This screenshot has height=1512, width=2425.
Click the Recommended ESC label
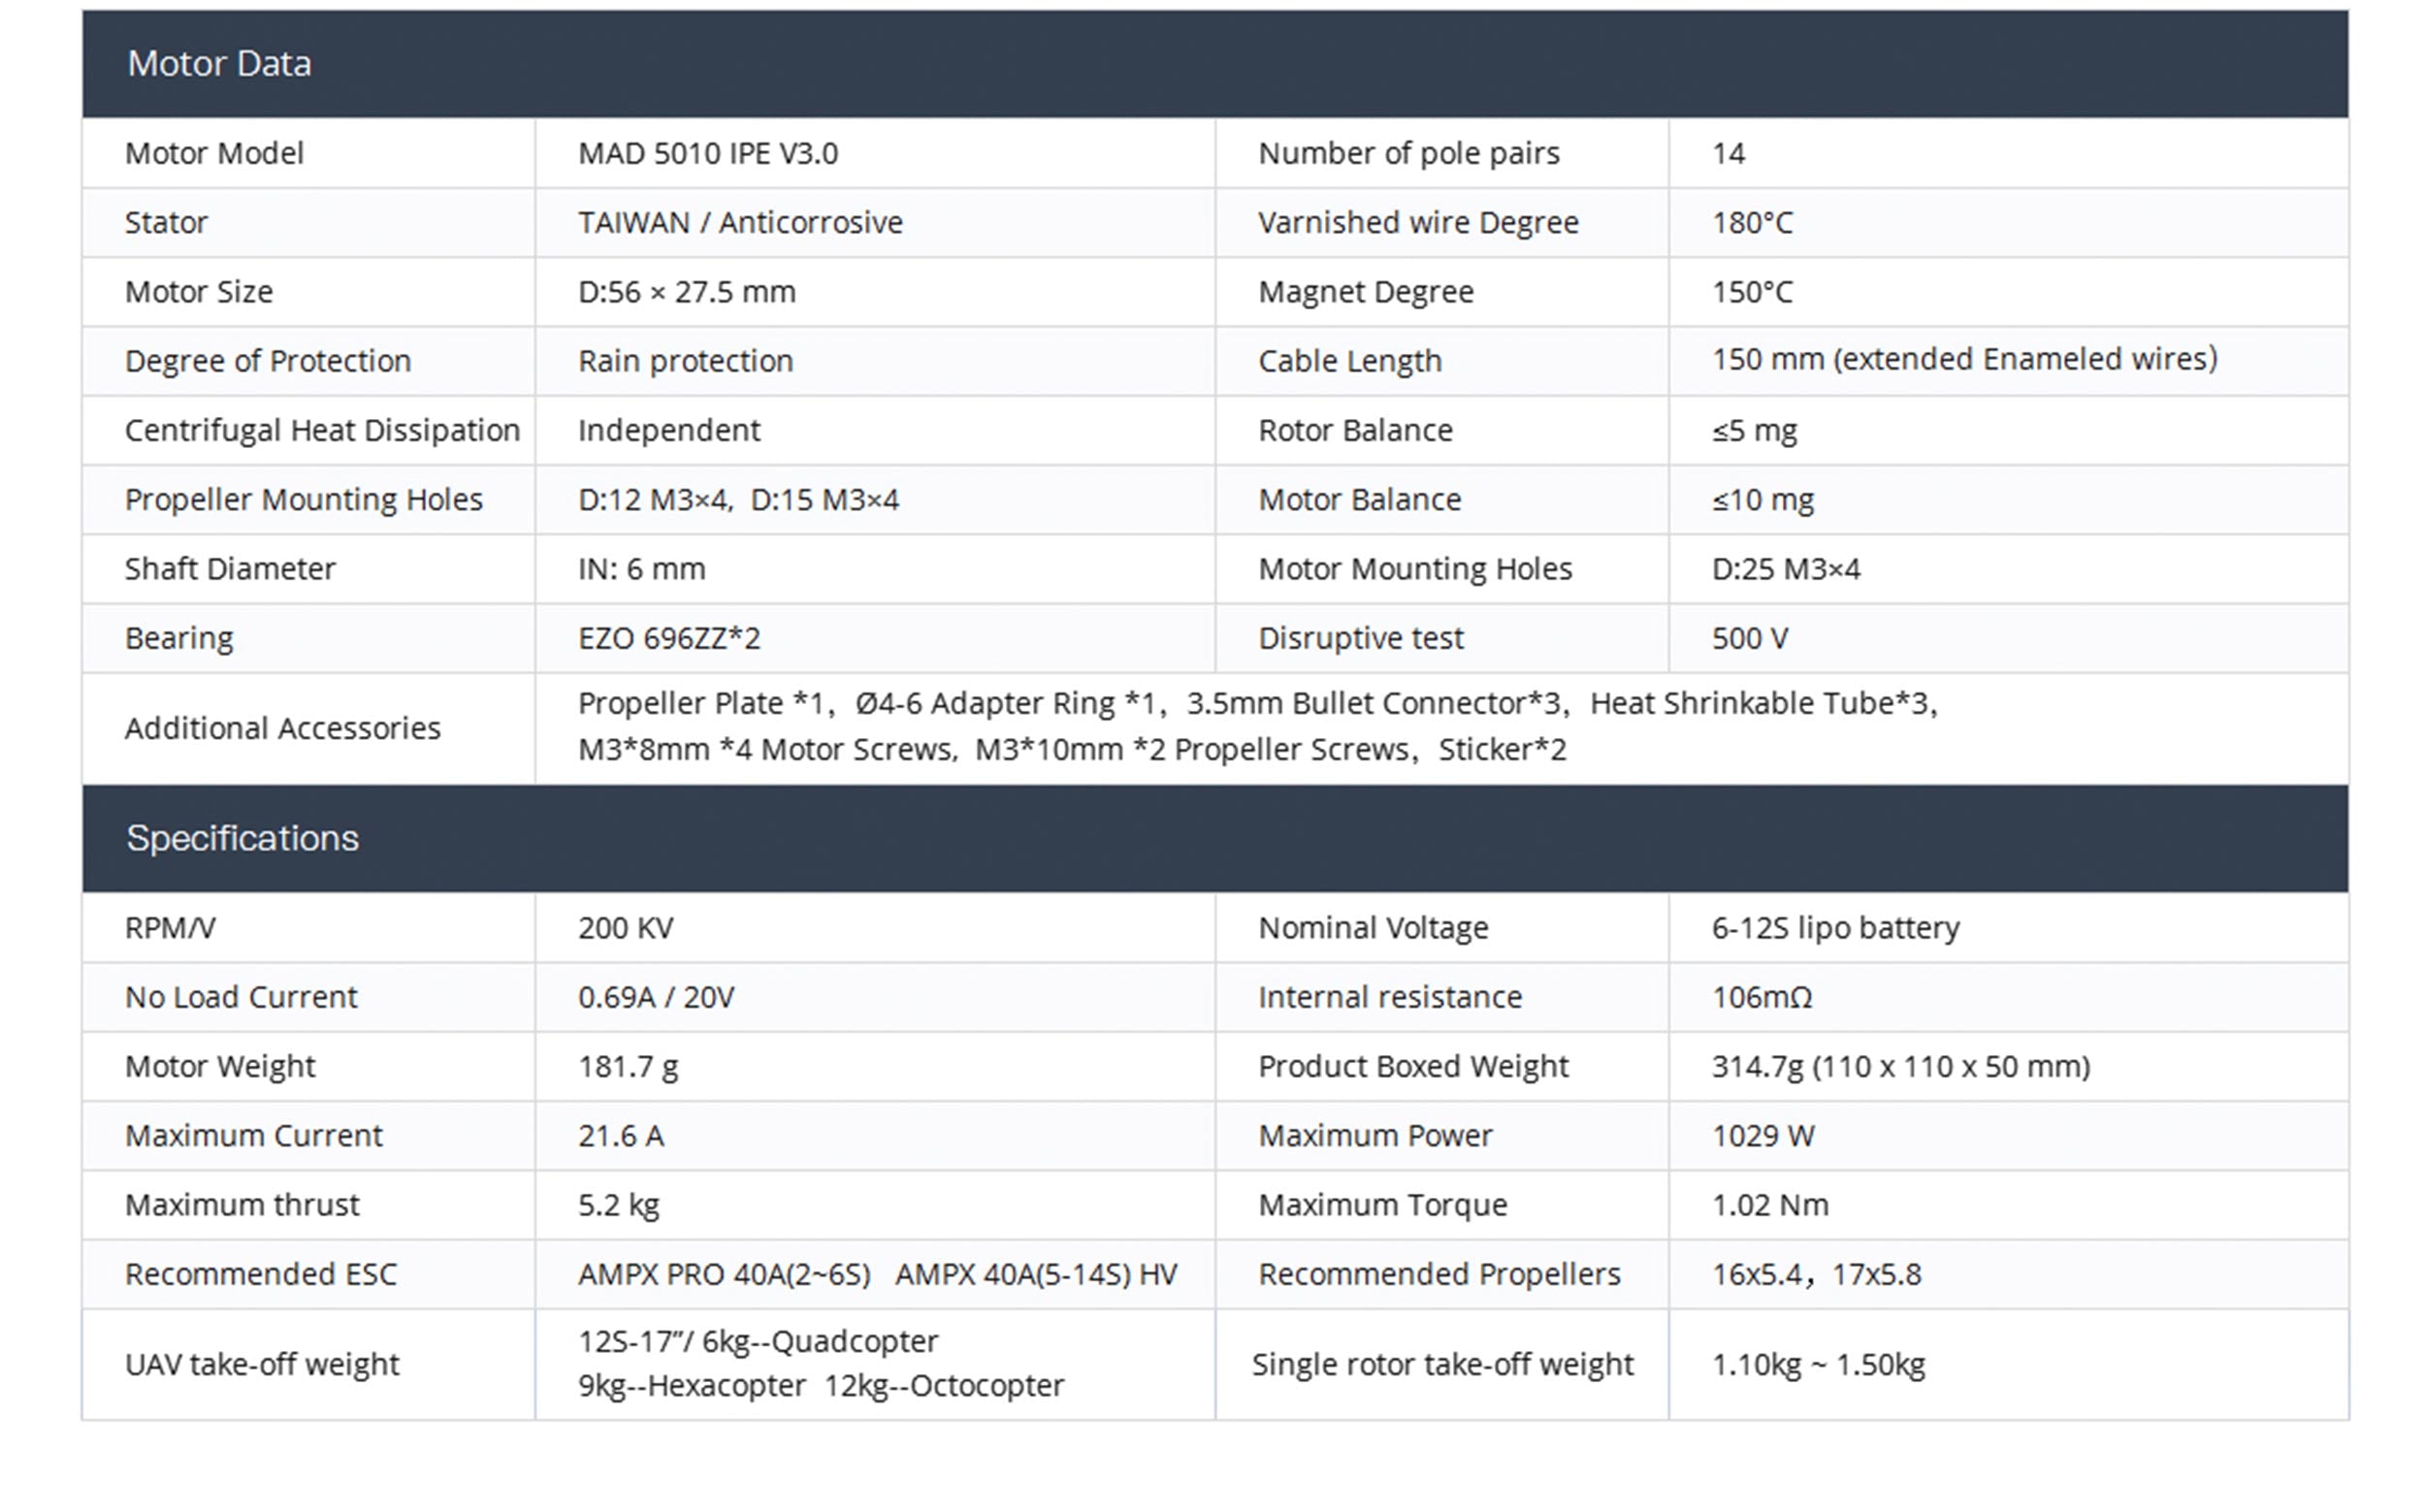(260, 1274)
